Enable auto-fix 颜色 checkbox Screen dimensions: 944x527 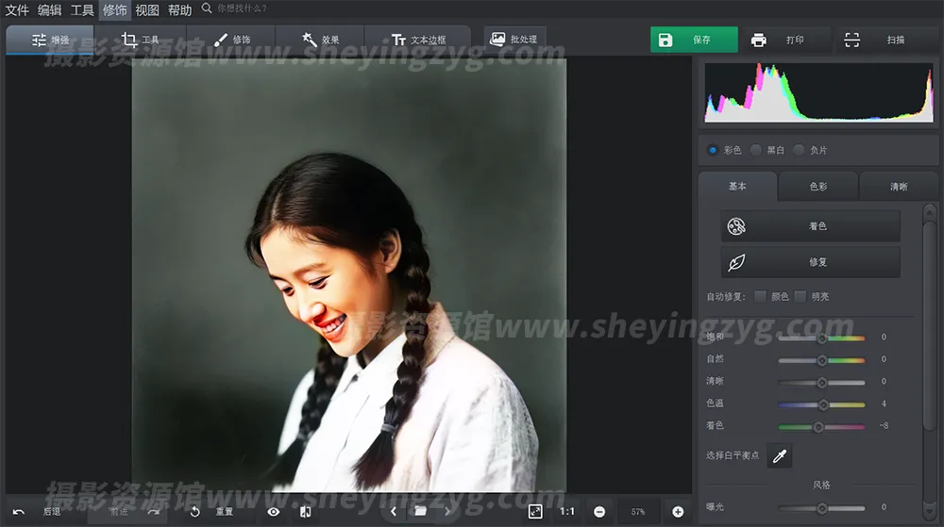[760, 296]
